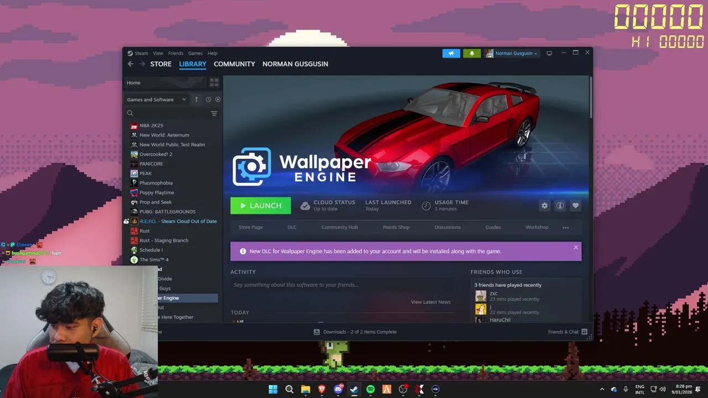Open the DLC link
The height and width of the screenshot is (398, 708).
point(292,227)
